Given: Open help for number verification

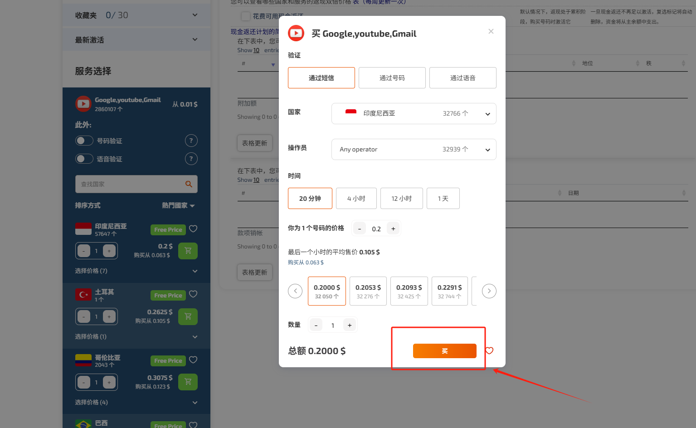Looking at the screenshot, I should 191,141.
